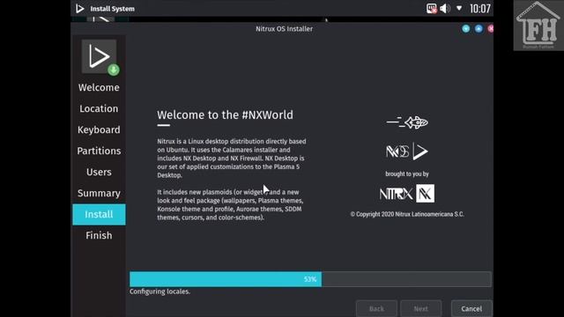Viewport: 564px width, 317px height.
Task: Click the Nitrux installer logo in sidebar
Action: tap(100, 57)
